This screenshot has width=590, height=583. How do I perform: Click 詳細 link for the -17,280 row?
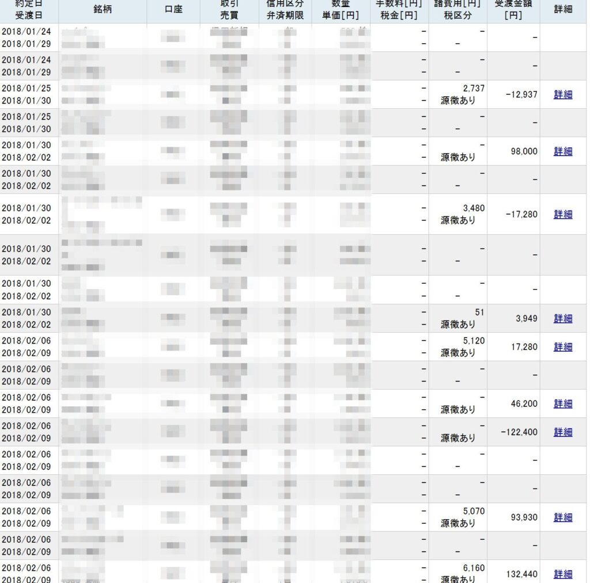point(563,214)
